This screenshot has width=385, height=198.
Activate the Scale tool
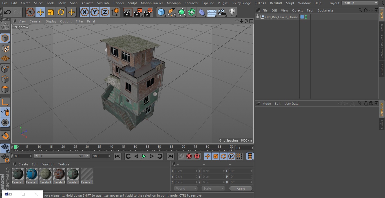tap(51, 12)
